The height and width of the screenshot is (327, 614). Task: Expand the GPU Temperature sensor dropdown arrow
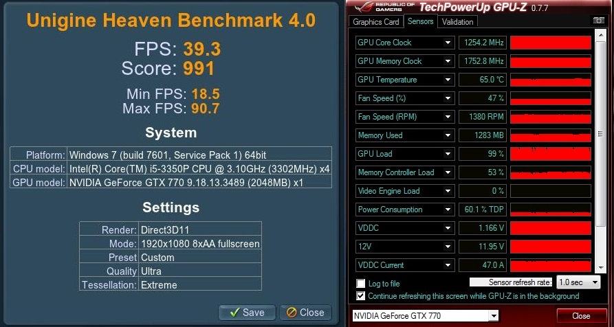tap(448, 80)
